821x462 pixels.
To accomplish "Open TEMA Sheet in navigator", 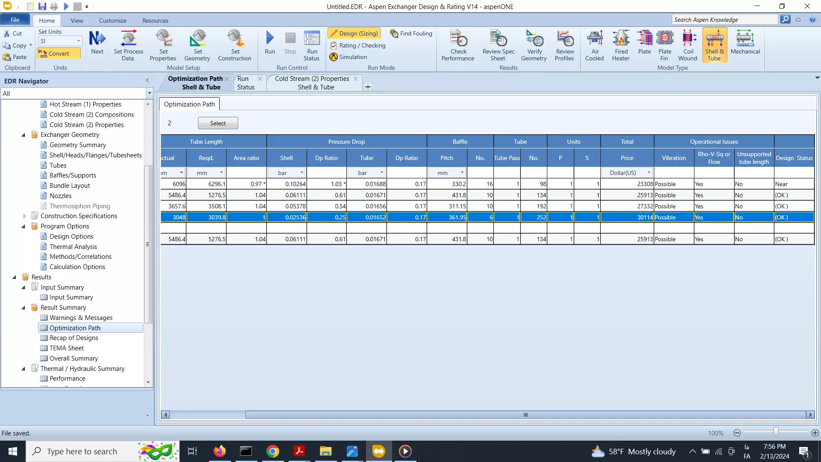I will click(x=67, y=348).
